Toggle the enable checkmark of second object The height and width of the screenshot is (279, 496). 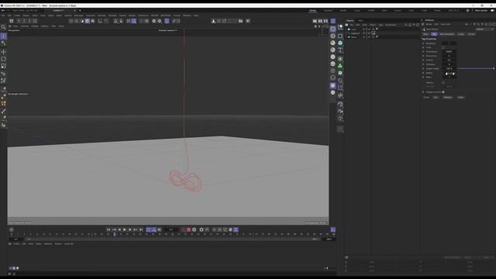[x=369, y=33]
